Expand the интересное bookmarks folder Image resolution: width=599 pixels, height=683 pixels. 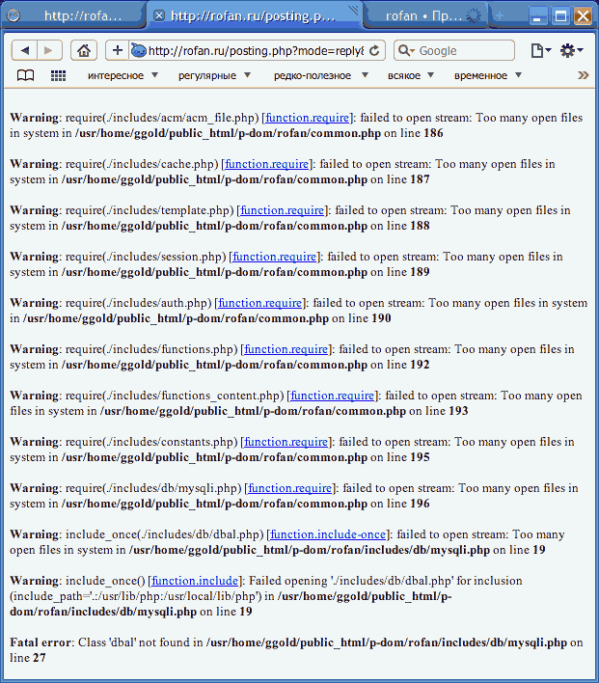123,76
